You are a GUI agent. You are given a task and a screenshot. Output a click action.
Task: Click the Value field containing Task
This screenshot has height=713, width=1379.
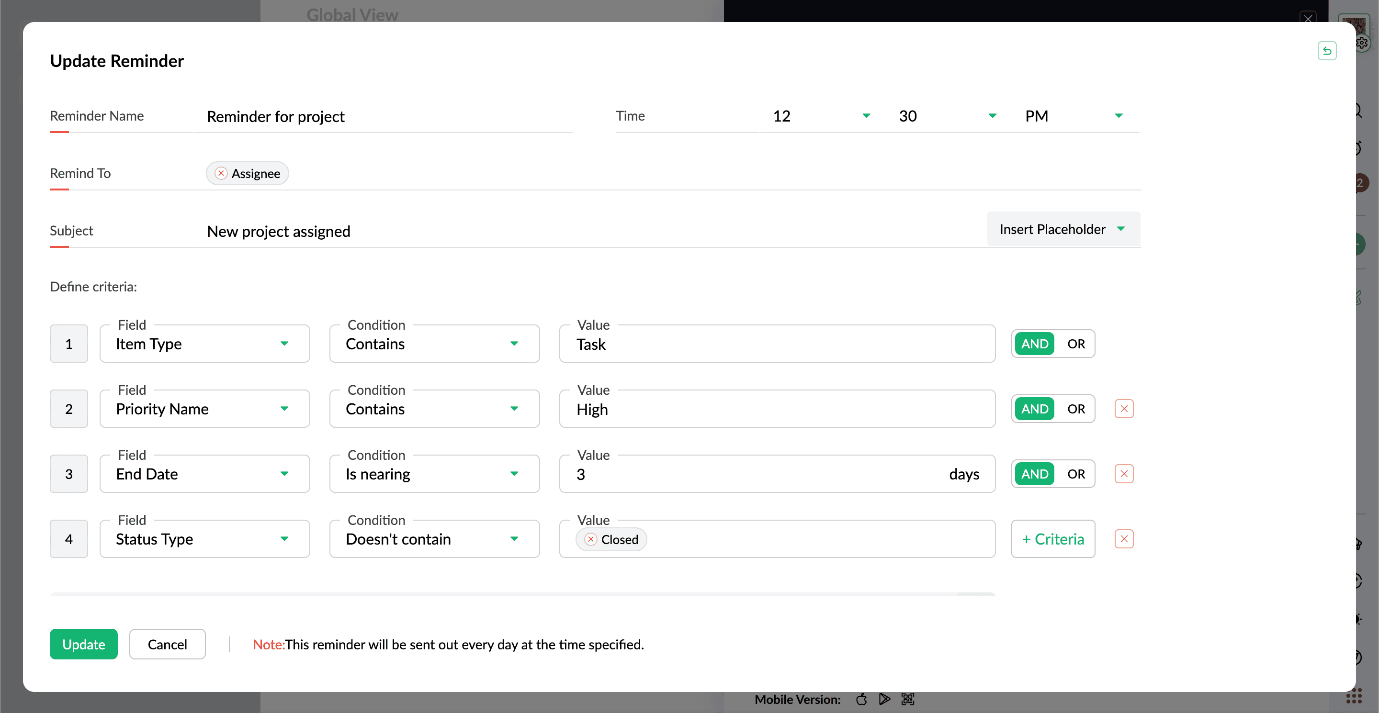click(x=777, y=344)
